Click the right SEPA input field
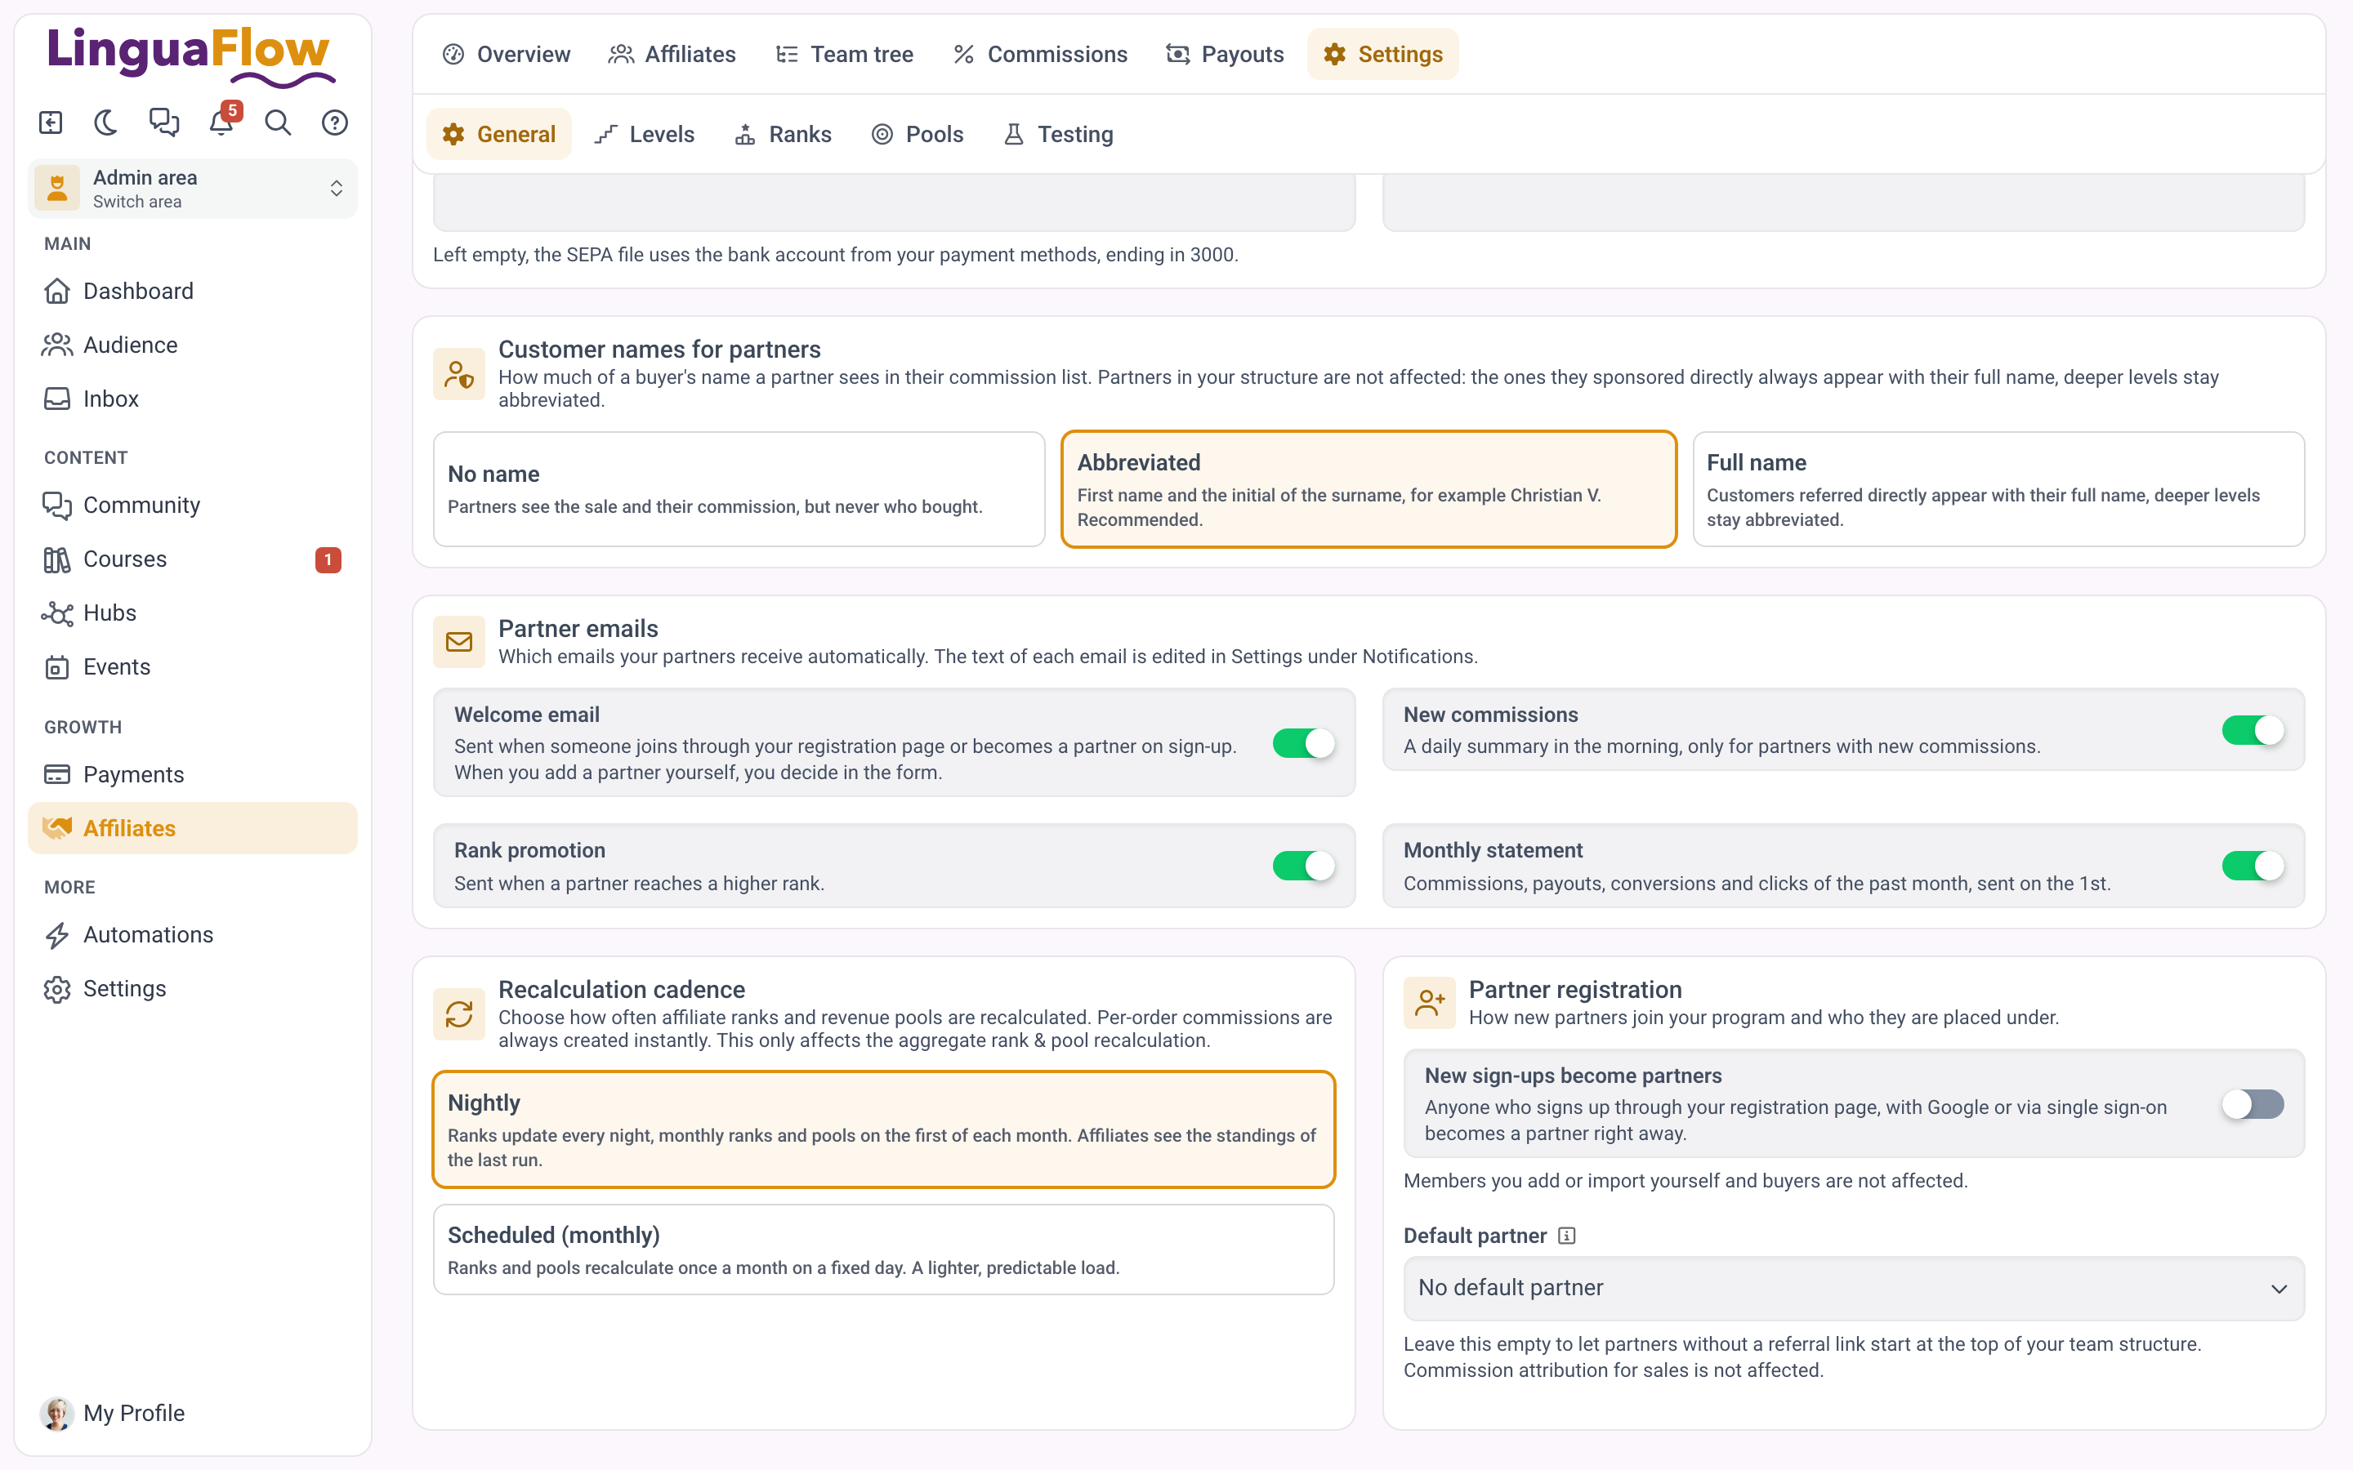This screenshot has height=1470, width=2353. point(1843,203)
